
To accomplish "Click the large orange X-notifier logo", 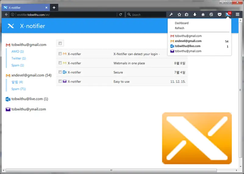I will (197, 138).
